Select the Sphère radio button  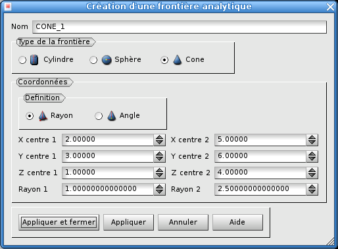(93, 60)
